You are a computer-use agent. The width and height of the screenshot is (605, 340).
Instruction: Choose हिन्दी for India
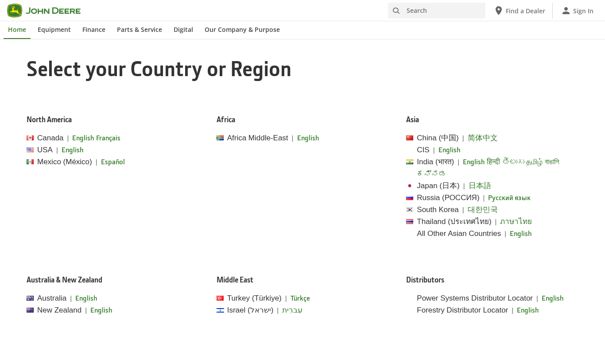click(x=493, y=162)
